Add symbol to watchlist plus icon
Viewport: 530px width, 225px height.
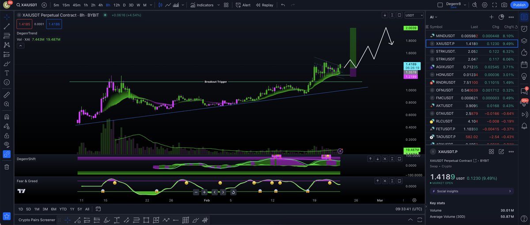pyautogui.click(x=491, y=17)
